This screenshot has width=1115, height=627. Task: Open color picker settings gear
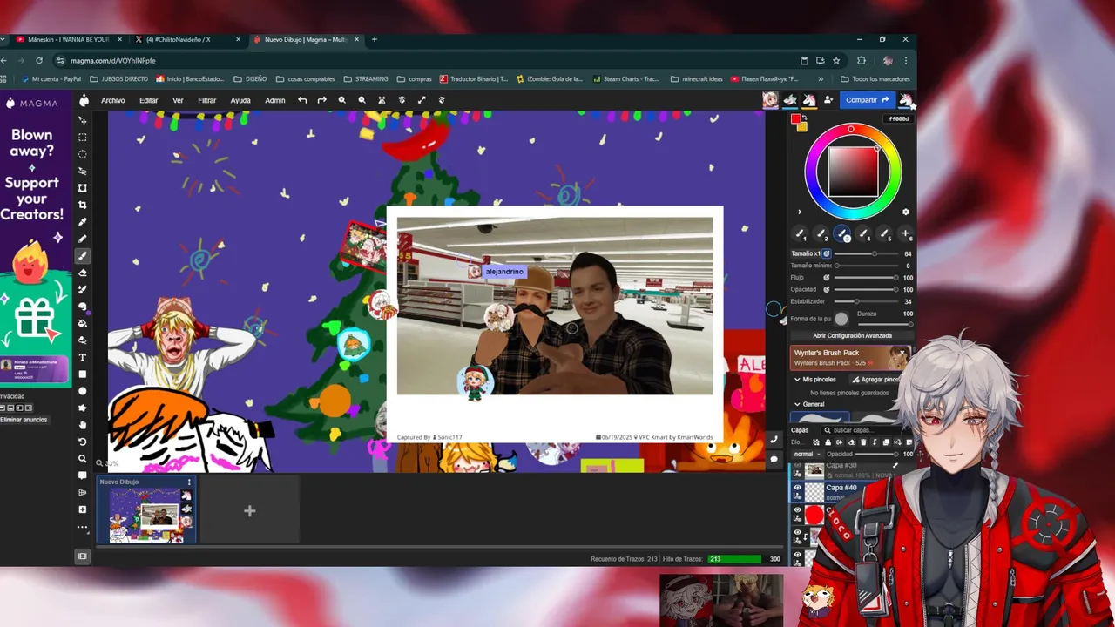[x=906, y=212]
